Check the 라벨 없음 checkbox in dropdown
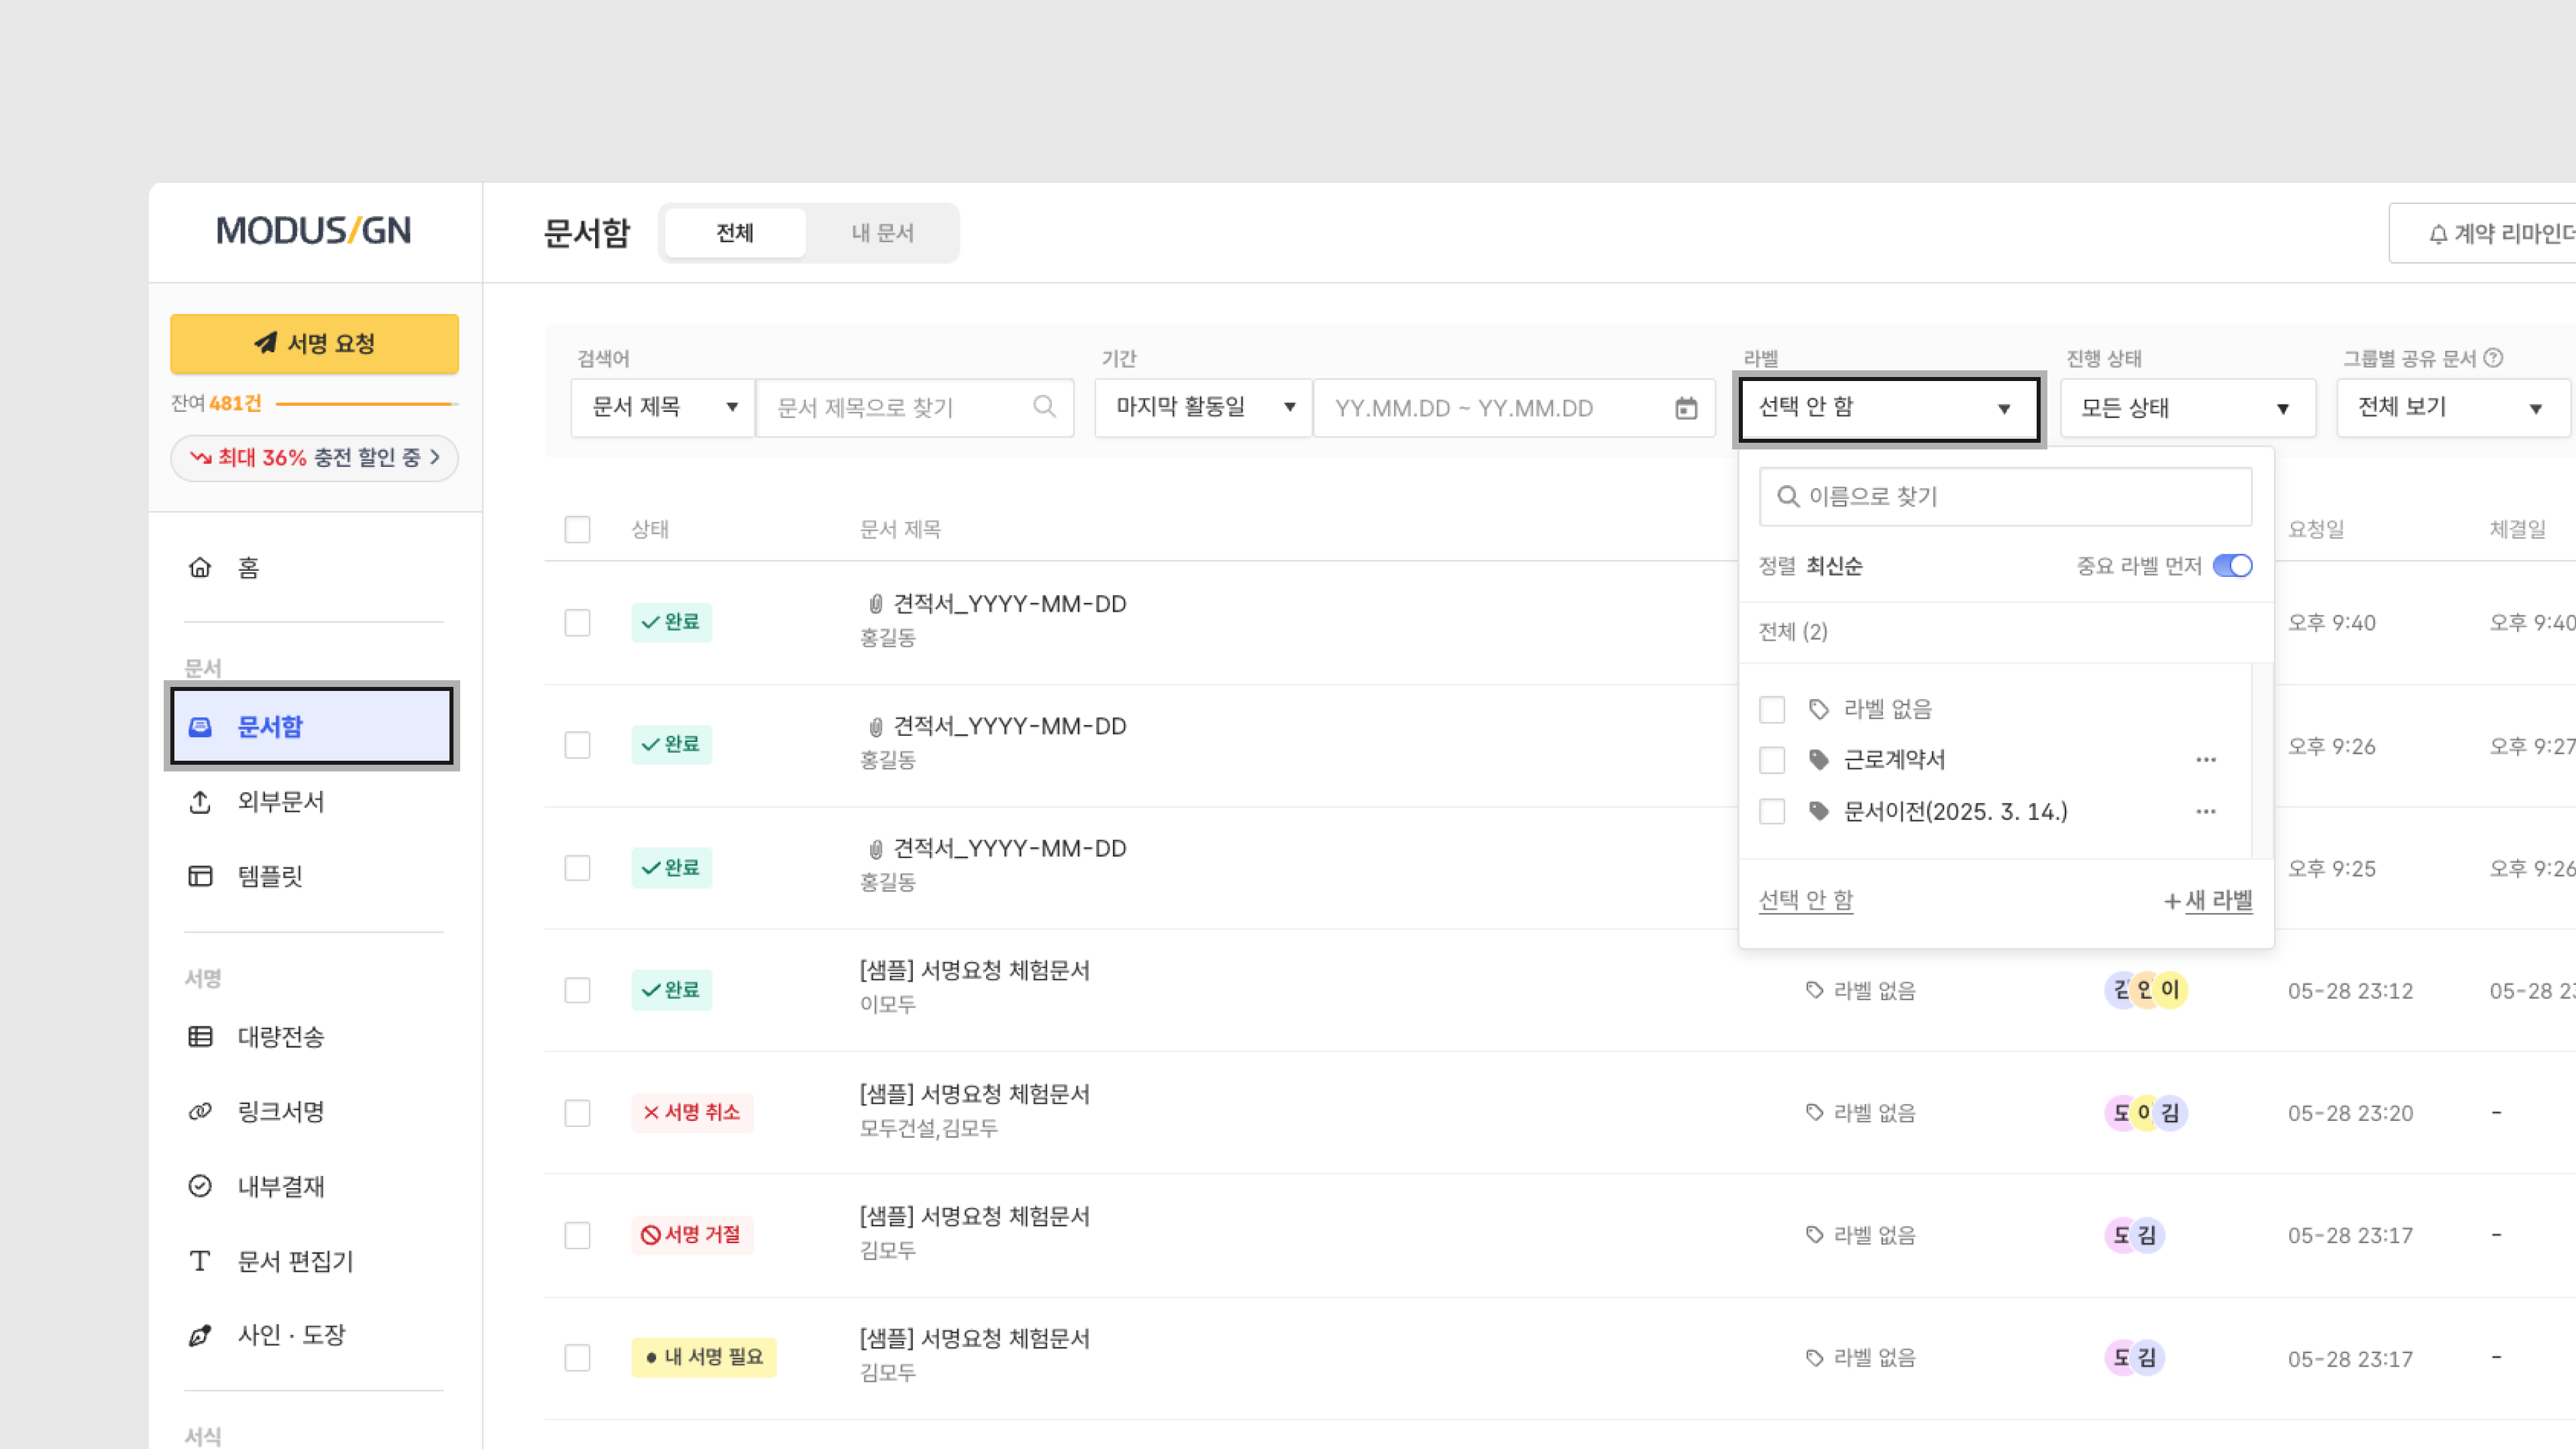The image size is (2576, 1449). point(1772,709)
